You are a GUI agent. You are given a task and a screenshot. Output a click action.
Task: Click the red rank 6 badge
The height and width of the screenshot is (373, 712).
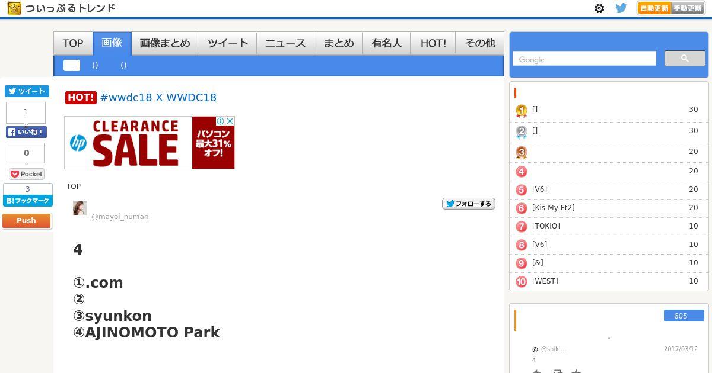[522, 208]
